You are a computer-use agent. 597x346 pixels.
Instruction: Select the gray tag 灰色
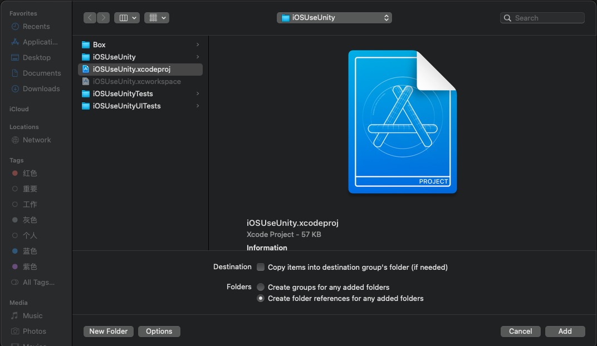tap(30, 220)
